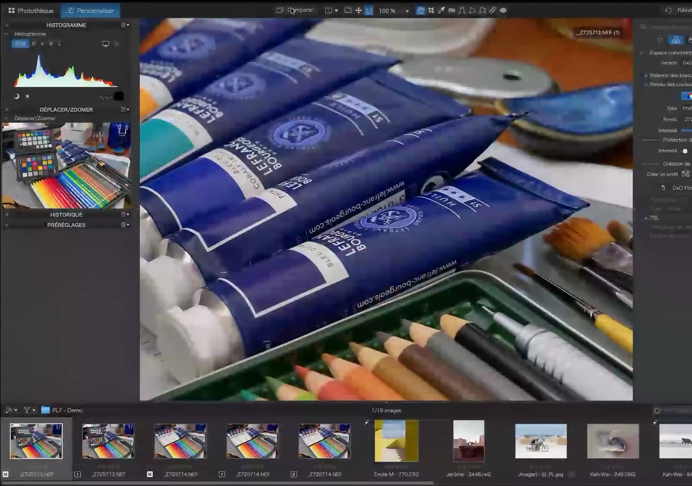
Task: Click the black histogram color swatch
Action: (119, 96)
